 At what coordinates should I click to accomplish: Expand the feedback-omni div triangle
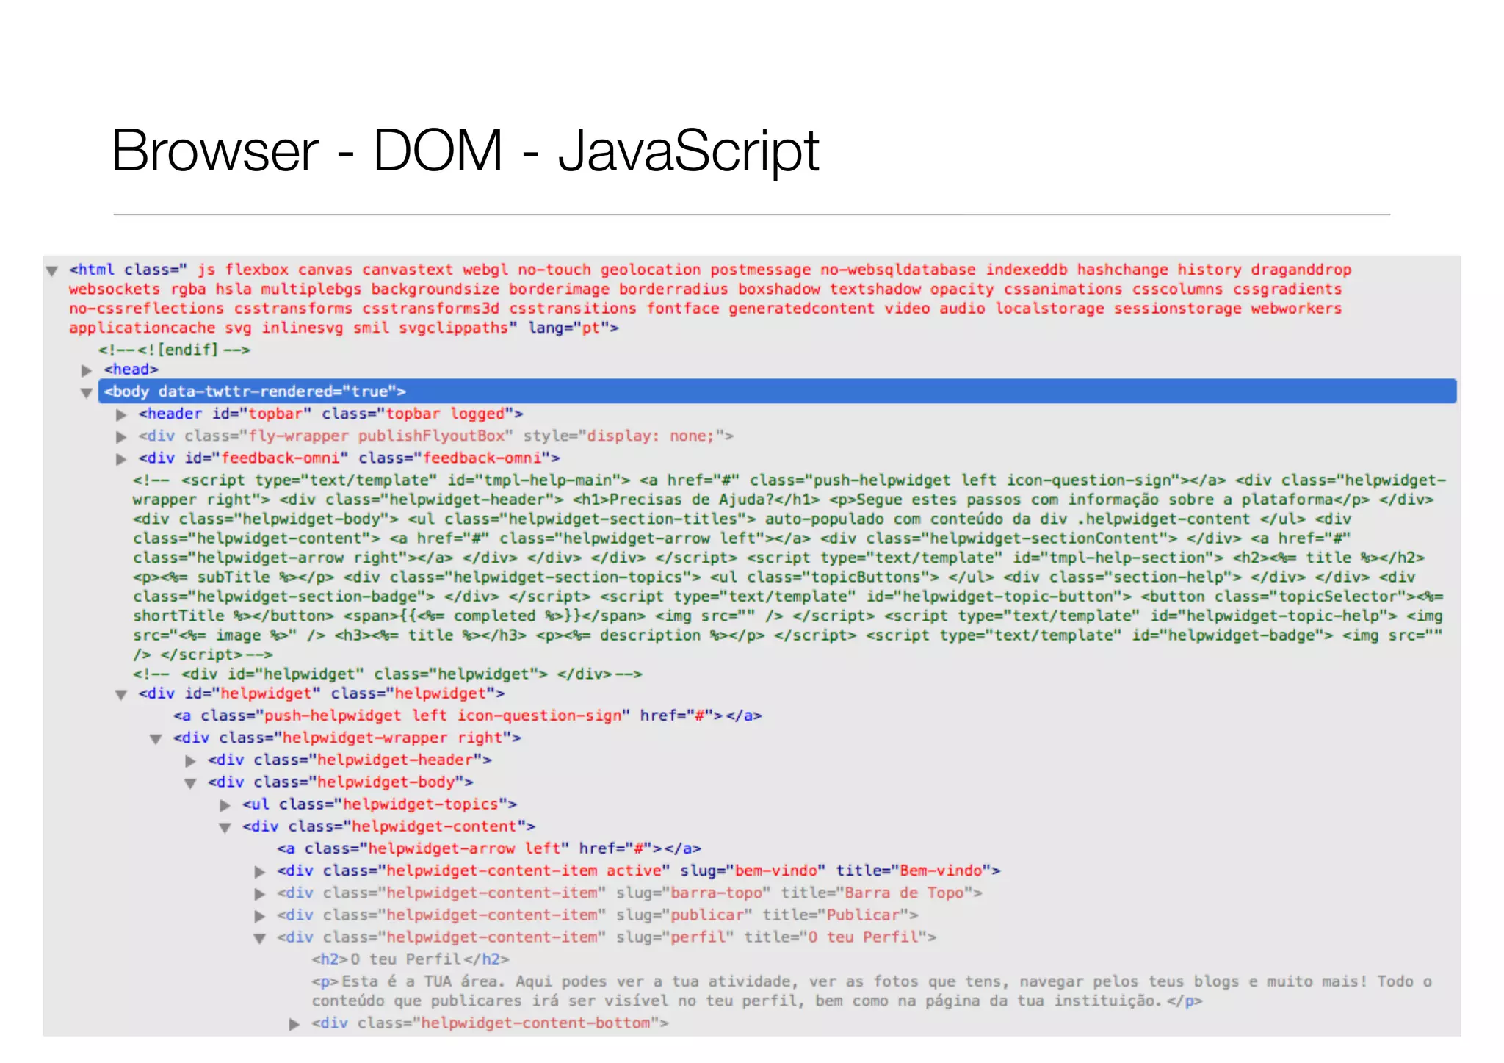point(121,459)
